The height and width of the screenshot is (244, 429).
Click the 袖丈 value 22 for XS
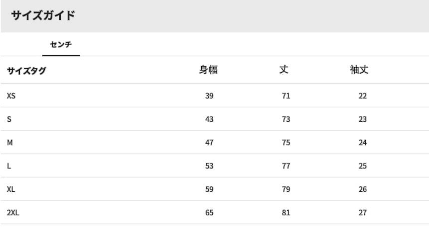[x=363, y=96]
